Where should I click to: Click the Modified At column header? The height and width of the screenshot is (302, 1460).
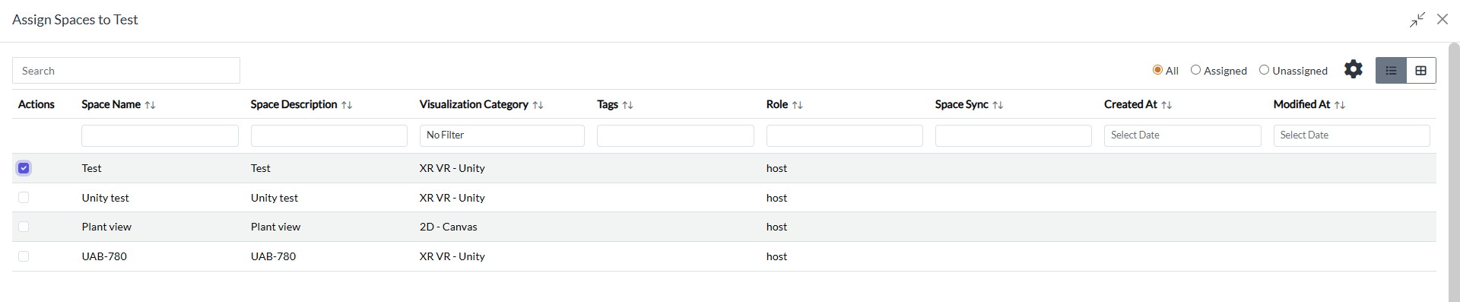[x=1302, y=104]
